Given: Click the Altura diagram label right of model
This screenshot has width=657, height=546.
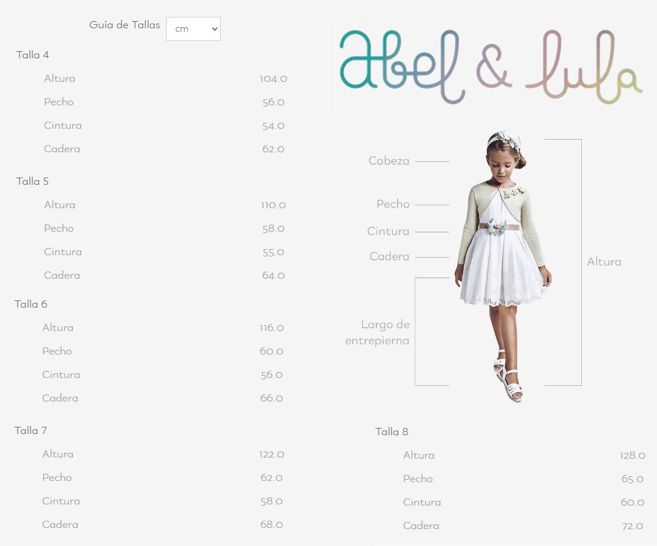Looking at the screenshot, I should click(x=604, y=262).
